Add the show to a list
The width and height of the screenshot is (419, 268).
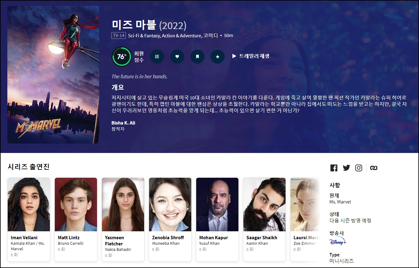coord(157,57)
